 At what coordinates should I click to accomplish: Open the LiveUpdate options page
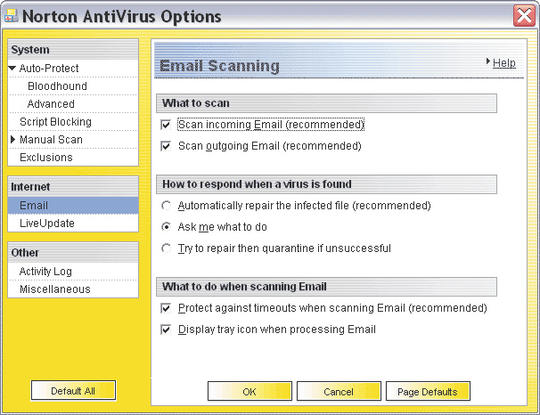pyautogui.click(x=47, y=224)
